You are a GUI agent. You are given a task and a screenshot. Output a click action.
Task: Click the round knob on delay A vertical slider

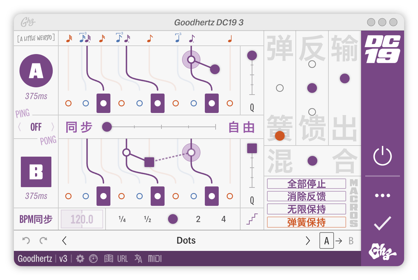click(x=252, y=55)
